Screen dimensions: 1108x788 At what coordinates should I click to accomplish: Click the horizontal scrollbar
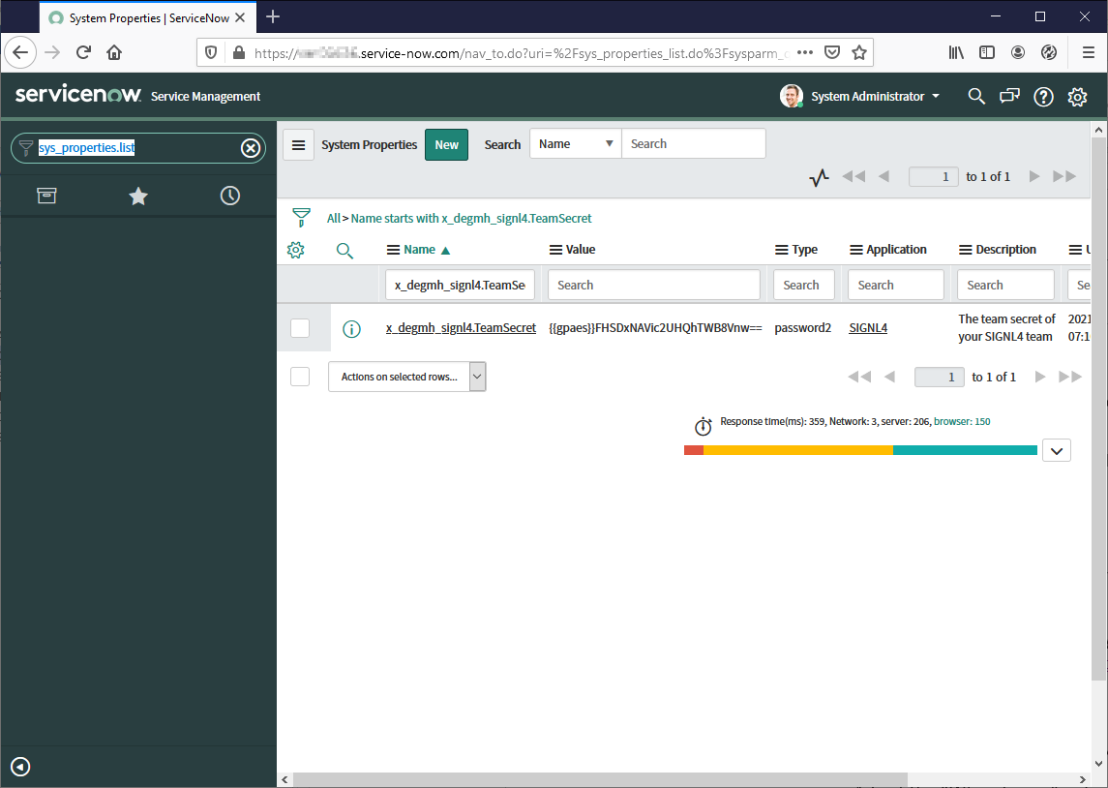coord(599,779)
